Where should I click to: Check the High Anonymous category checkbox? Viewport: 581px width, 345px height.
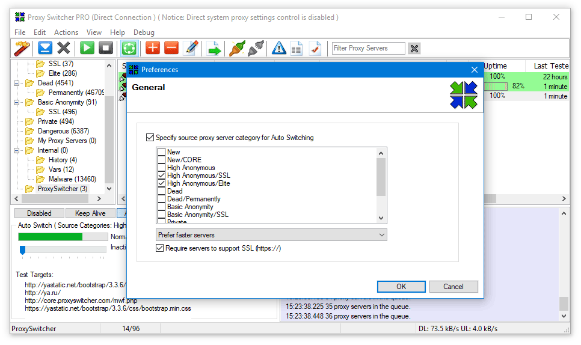(162, 167)
